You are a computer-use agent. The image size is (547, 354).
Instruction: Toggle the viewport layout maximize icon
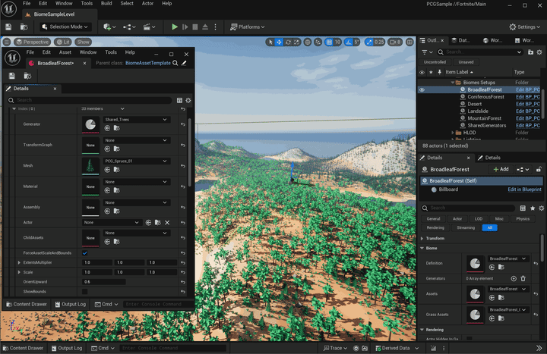[409, 42]
